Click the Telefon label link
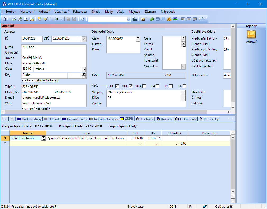 (10, 87)
